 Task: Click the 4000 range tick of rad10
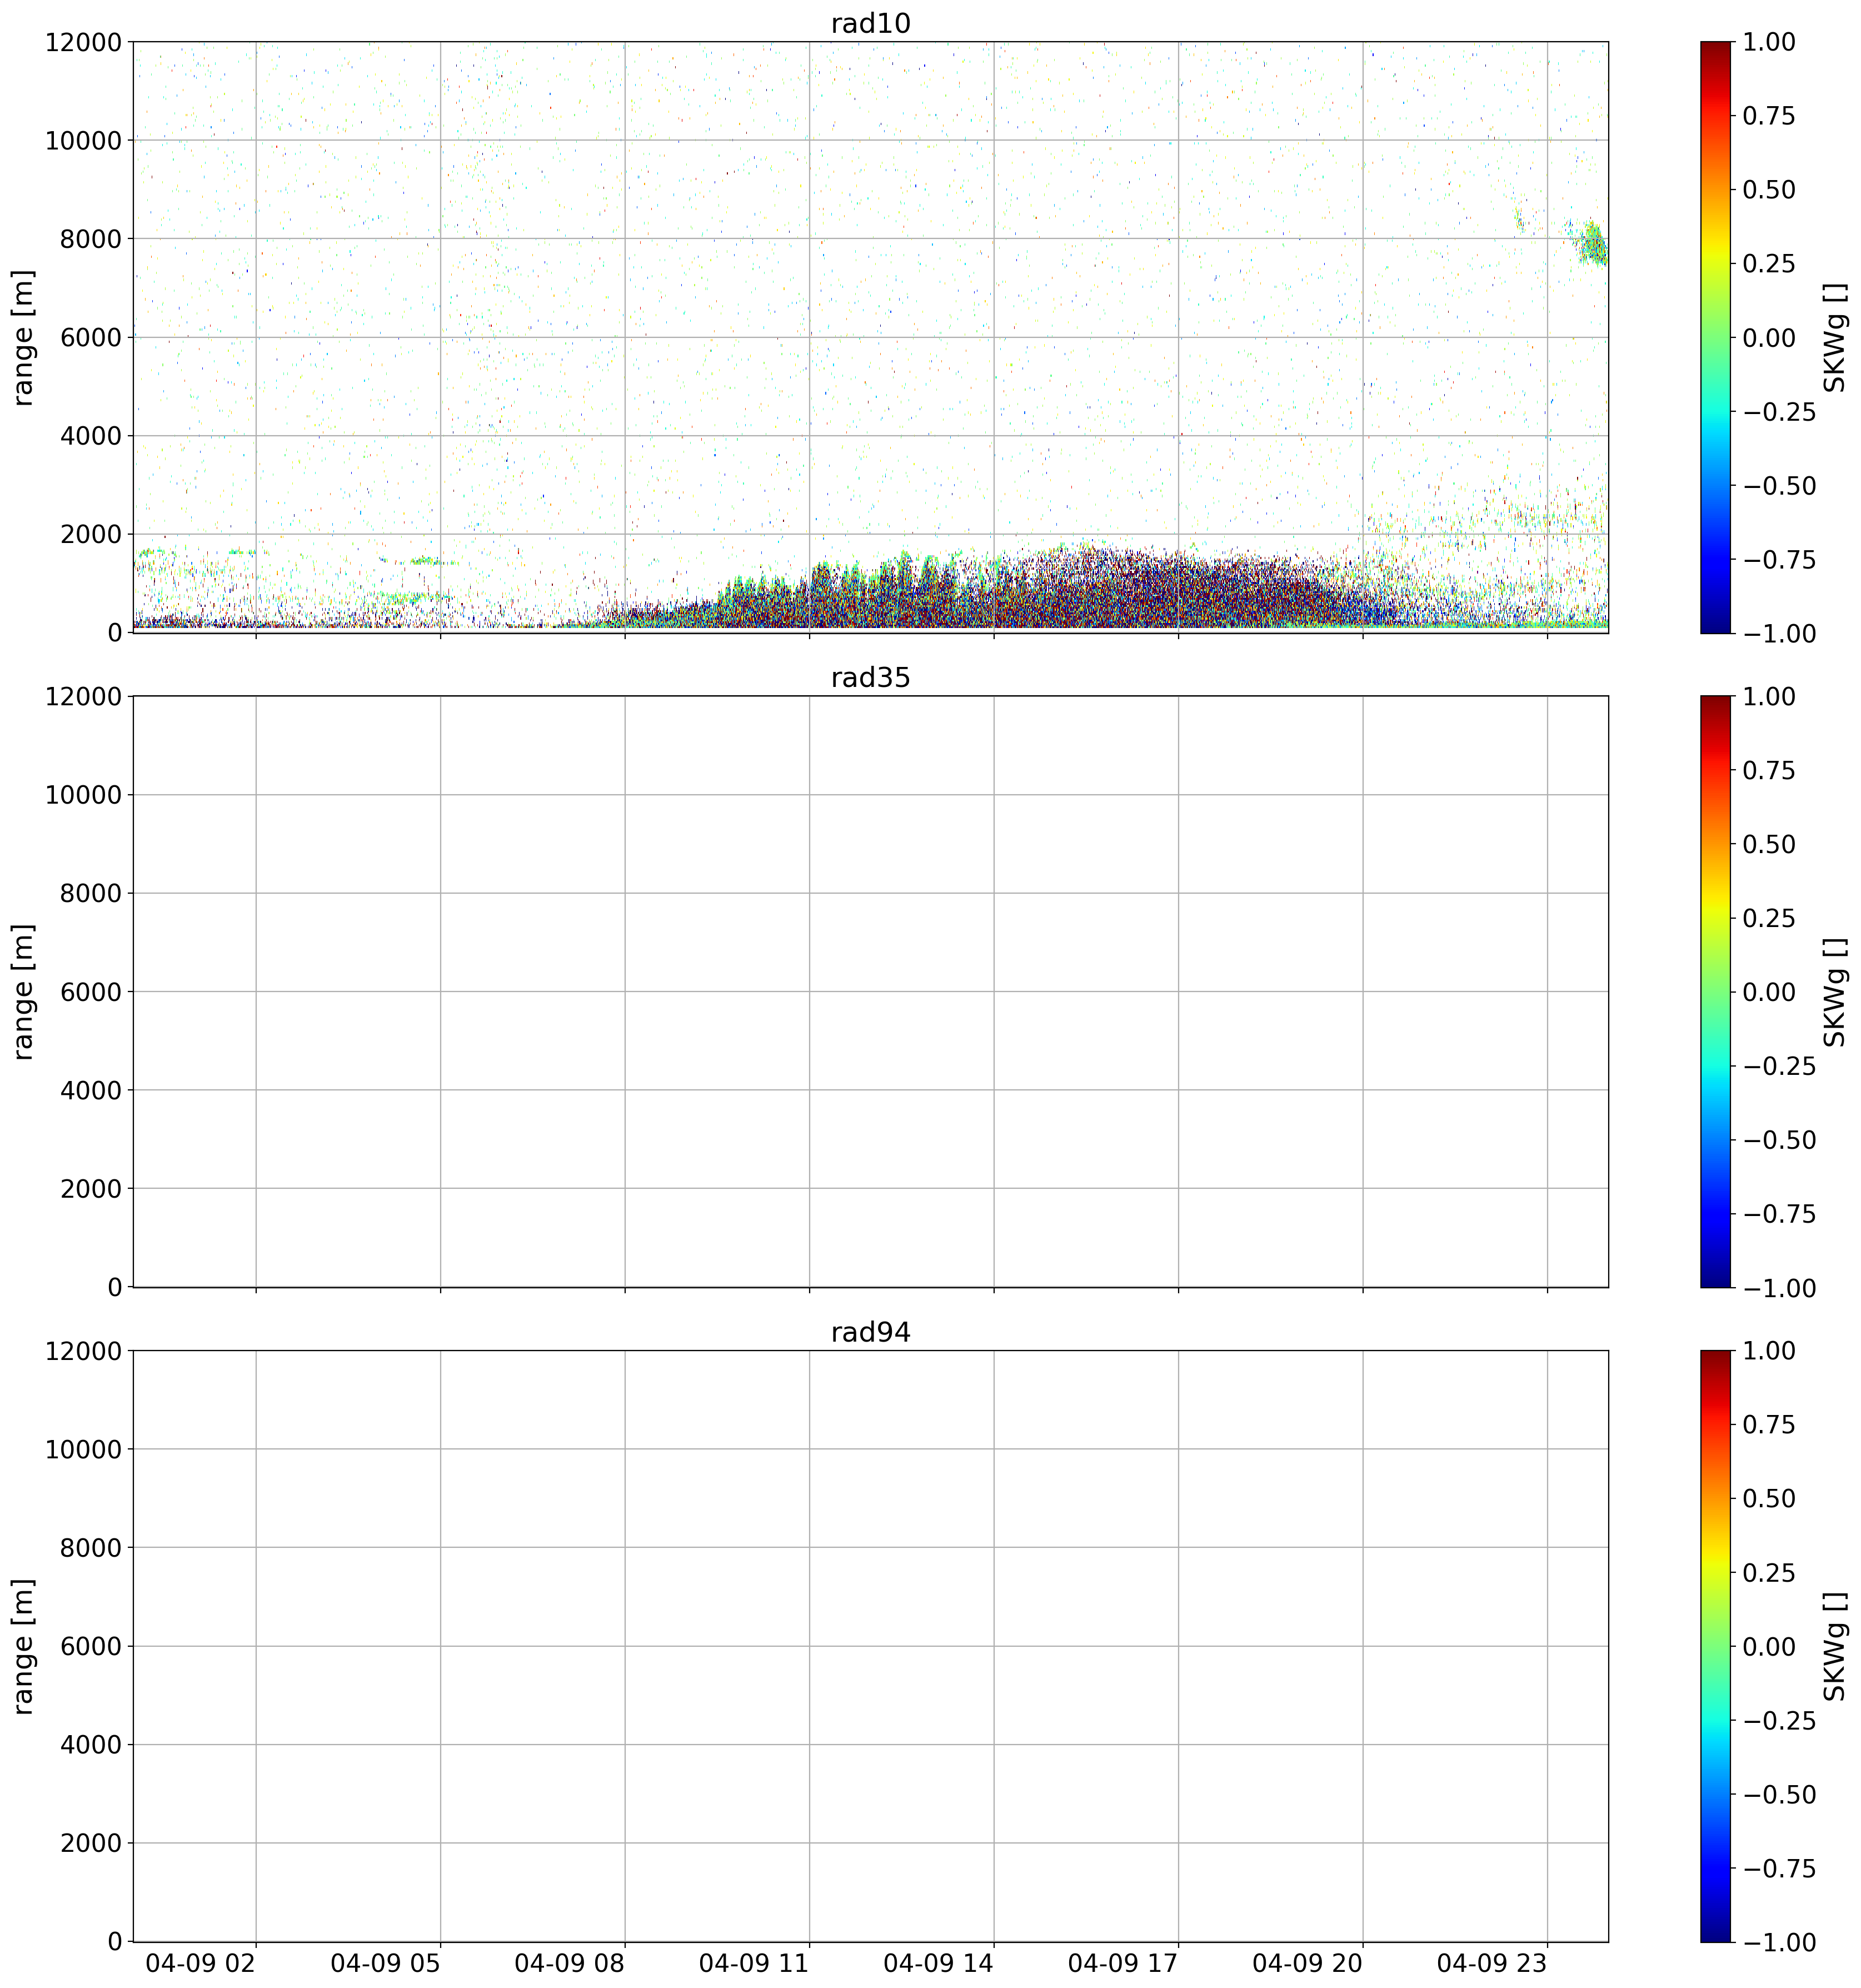(x=90, y=436)
